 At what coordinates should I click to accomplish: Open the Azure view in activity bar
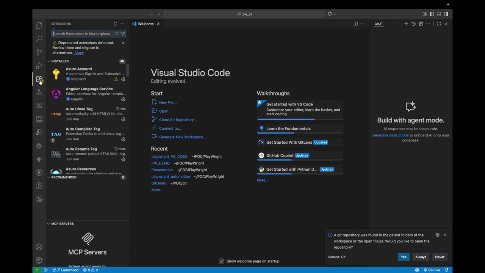coord(39,132)
